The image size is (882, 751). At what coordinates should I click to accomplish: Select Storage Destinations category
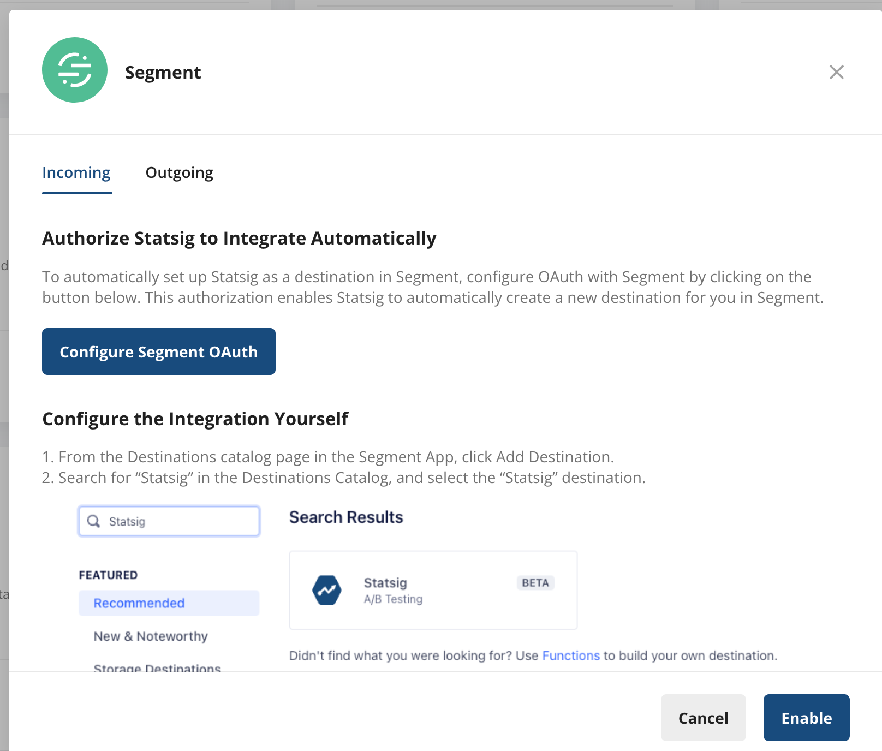157,667
